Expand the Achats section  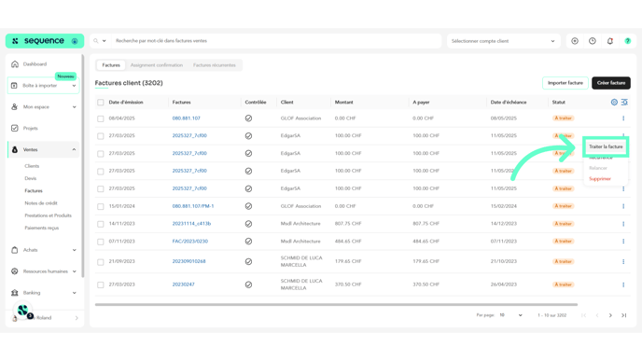tap(44, 250)
